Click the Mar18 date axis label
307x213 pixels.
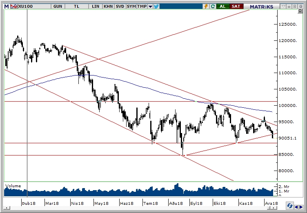pos(52,203)
